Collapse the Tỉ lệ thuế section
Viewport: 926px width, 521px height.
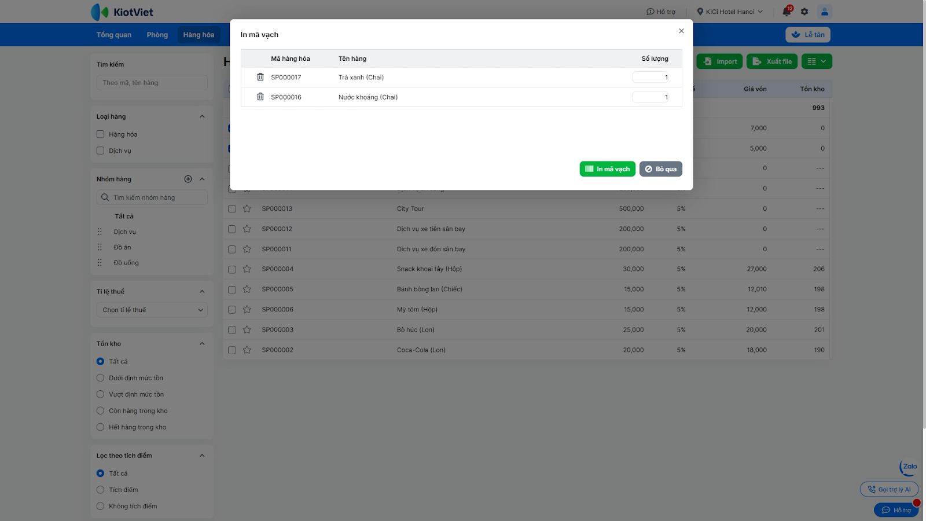click(202, 291)
